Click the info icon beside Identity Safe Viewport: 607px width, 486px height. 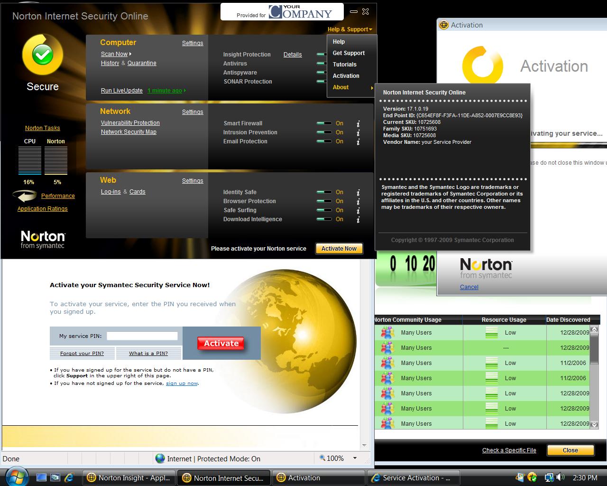point(358,193)
